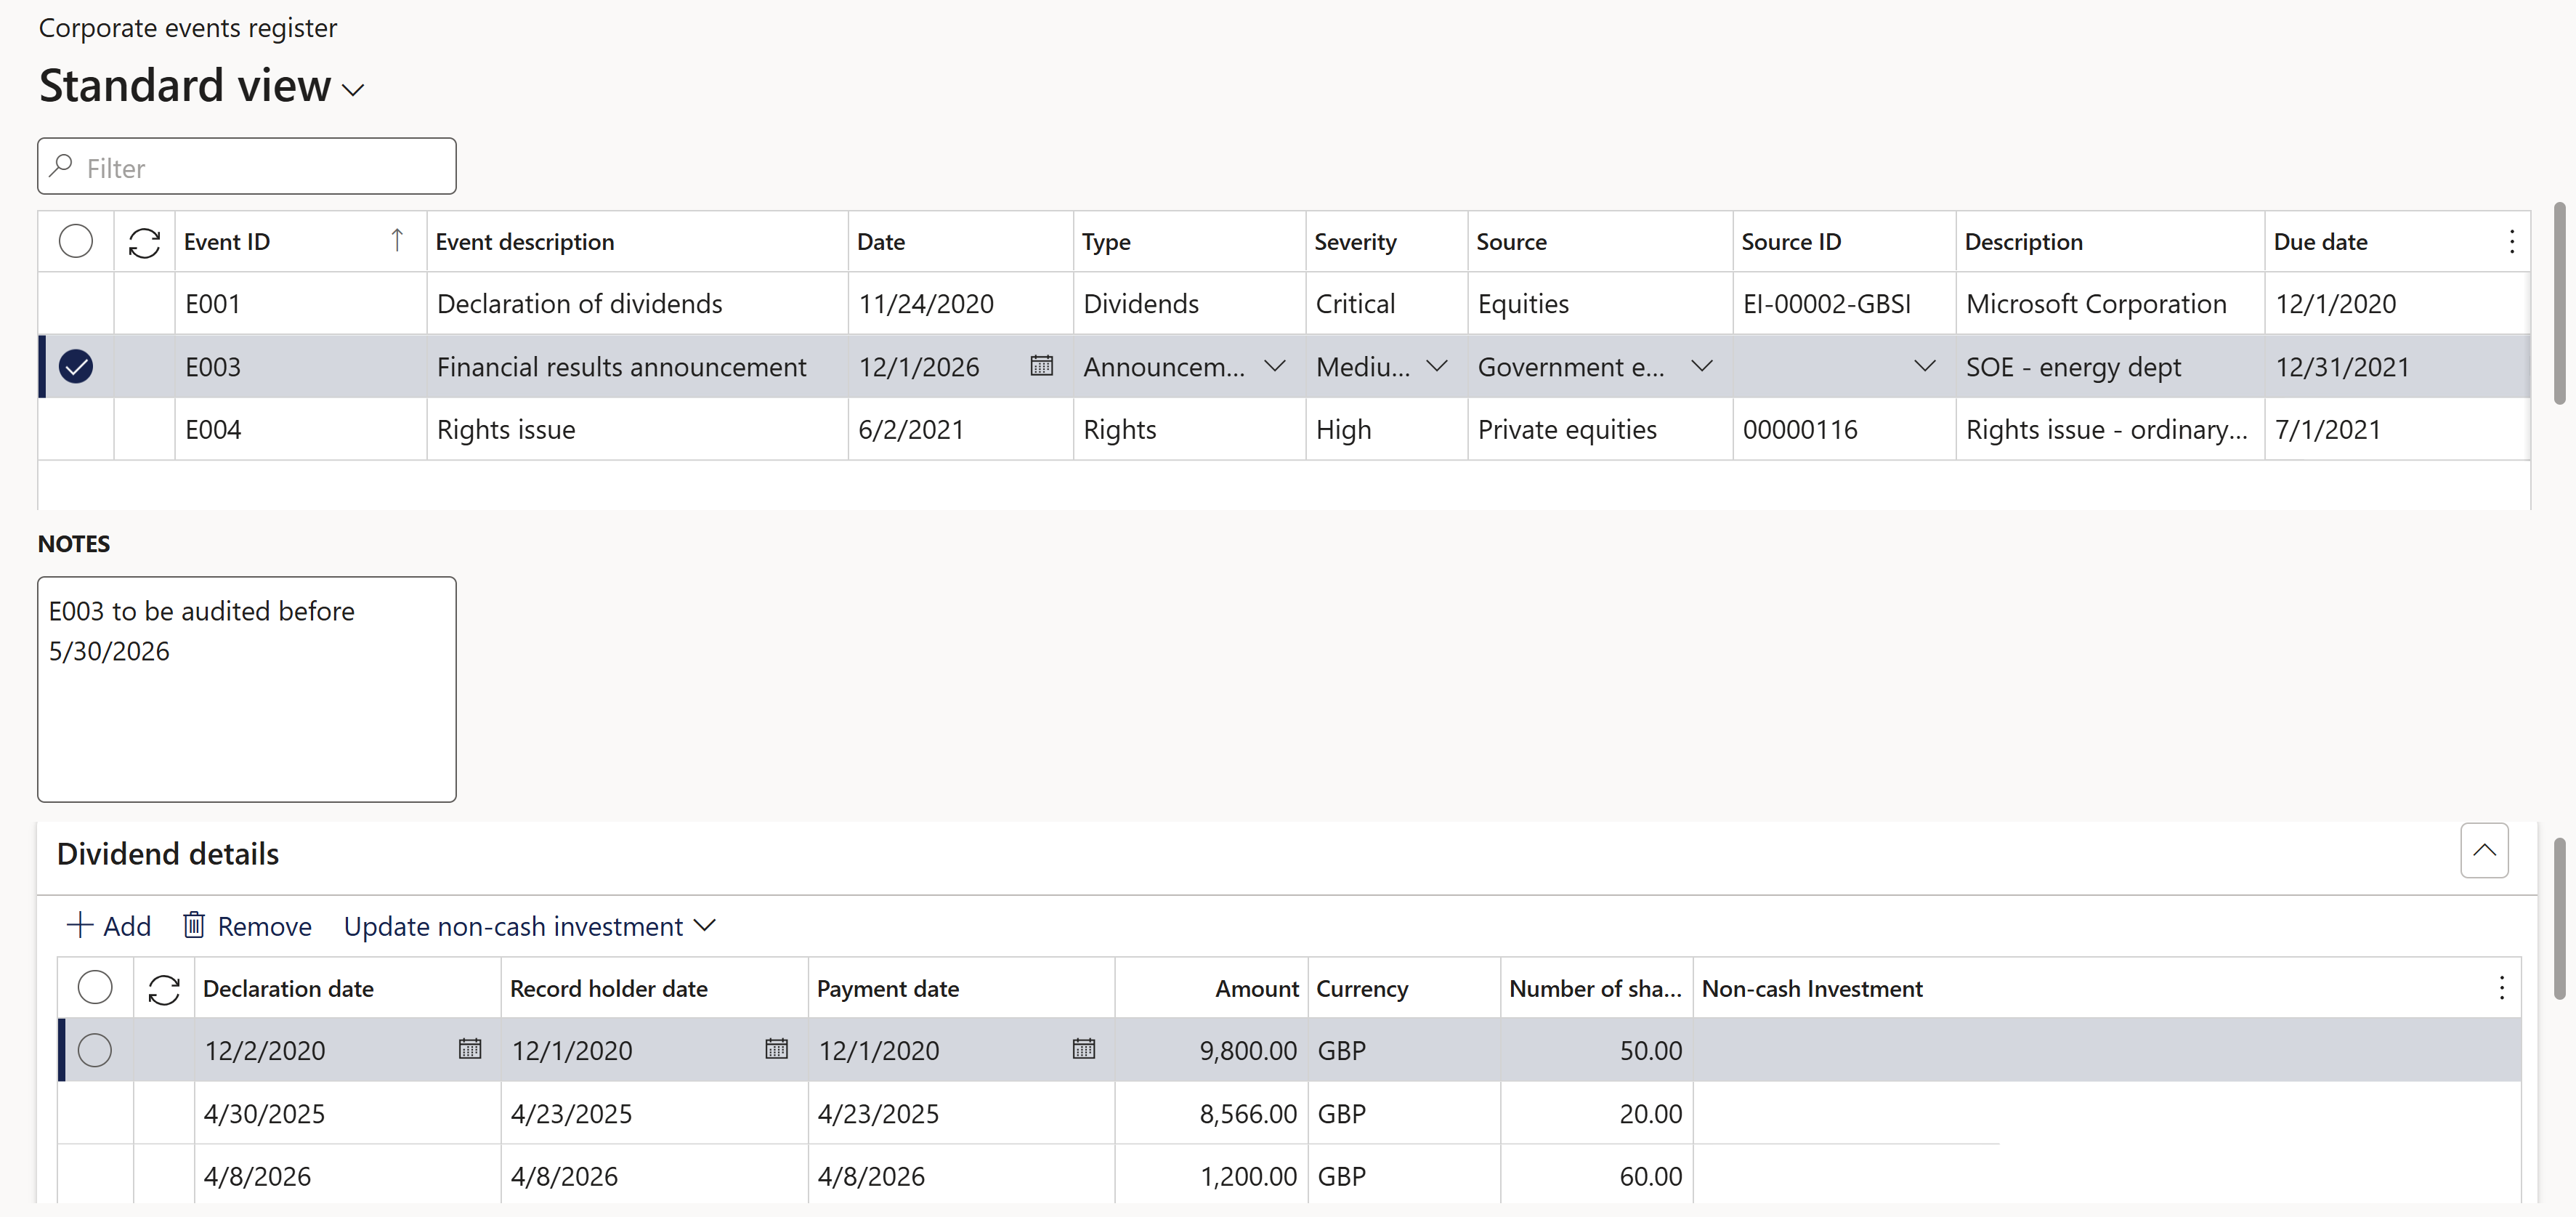Expand Type dropdown for E003

point(1274,366)
